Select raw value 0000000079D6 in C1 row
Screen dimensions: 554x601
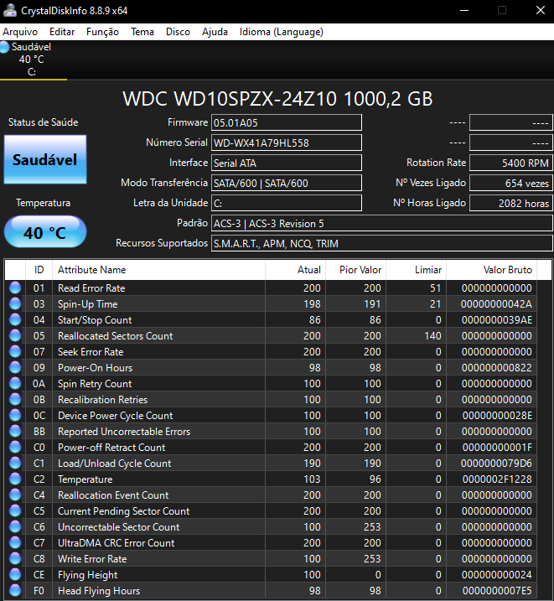[x=496, y=463]
